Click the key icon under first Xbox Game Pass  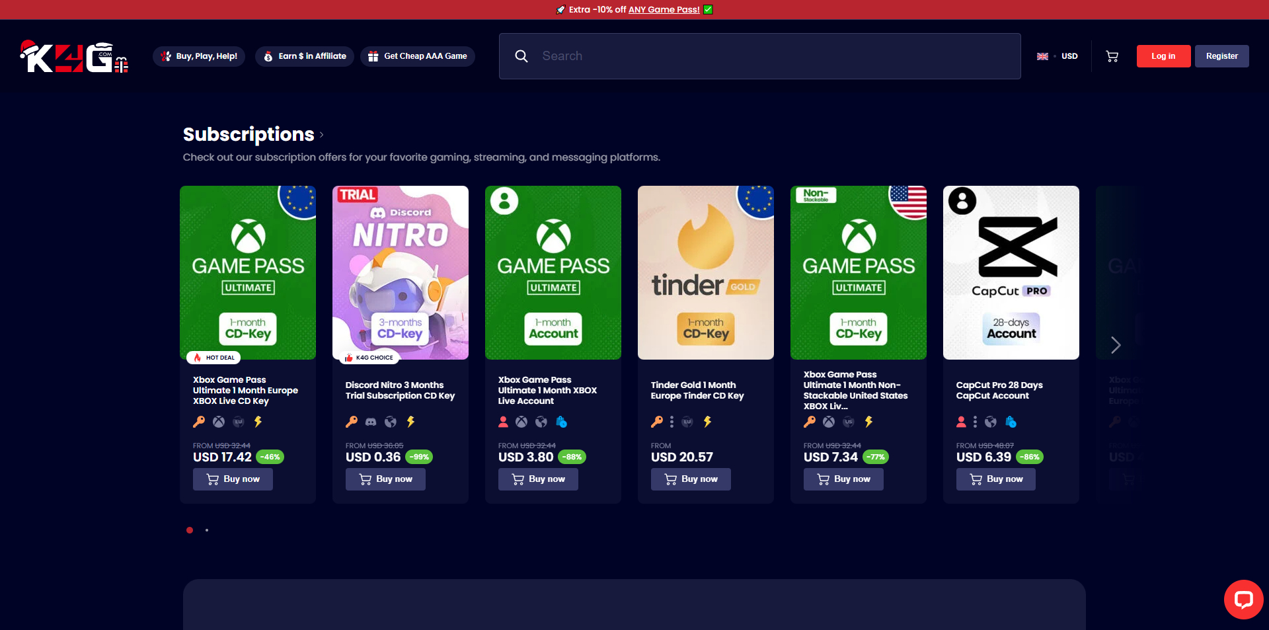[x=199, y=422]
